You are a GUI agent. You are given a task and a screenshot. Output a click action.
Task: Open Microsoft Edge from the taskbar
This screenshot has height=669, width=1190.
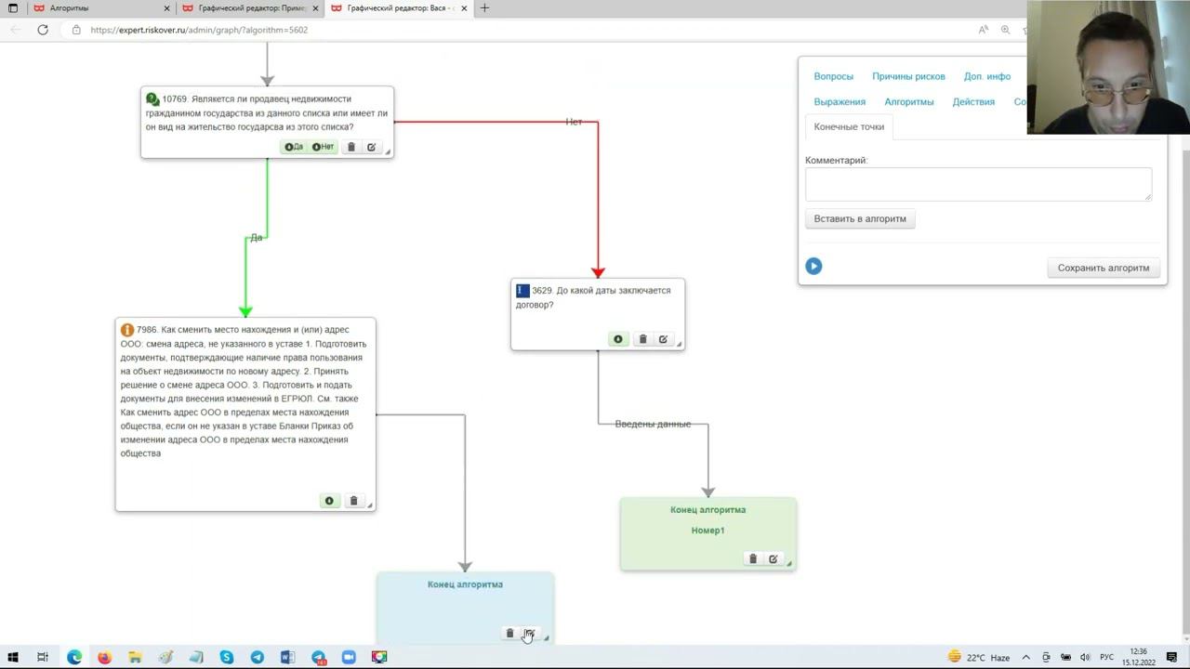point(73,657)
